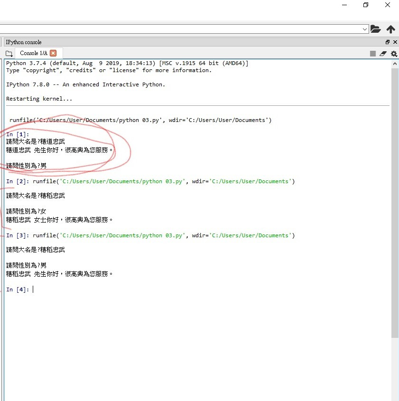
Task: Click the 'Python 3.7.4' header line
Action: pos(127,63)
